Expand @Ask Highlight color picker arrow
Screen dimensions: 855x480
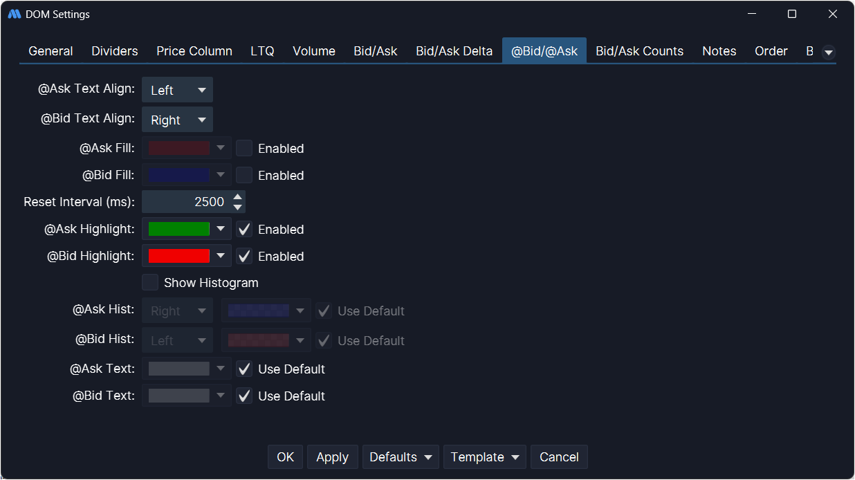[221, 229]
